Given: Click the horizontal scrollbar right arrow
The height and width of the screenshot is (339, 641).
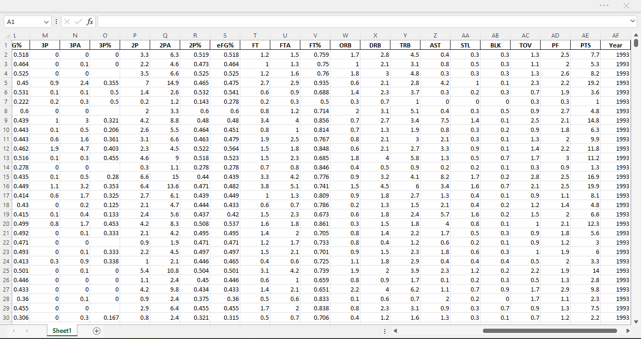Looking at the screenshot, I should (x=628, y=331).
